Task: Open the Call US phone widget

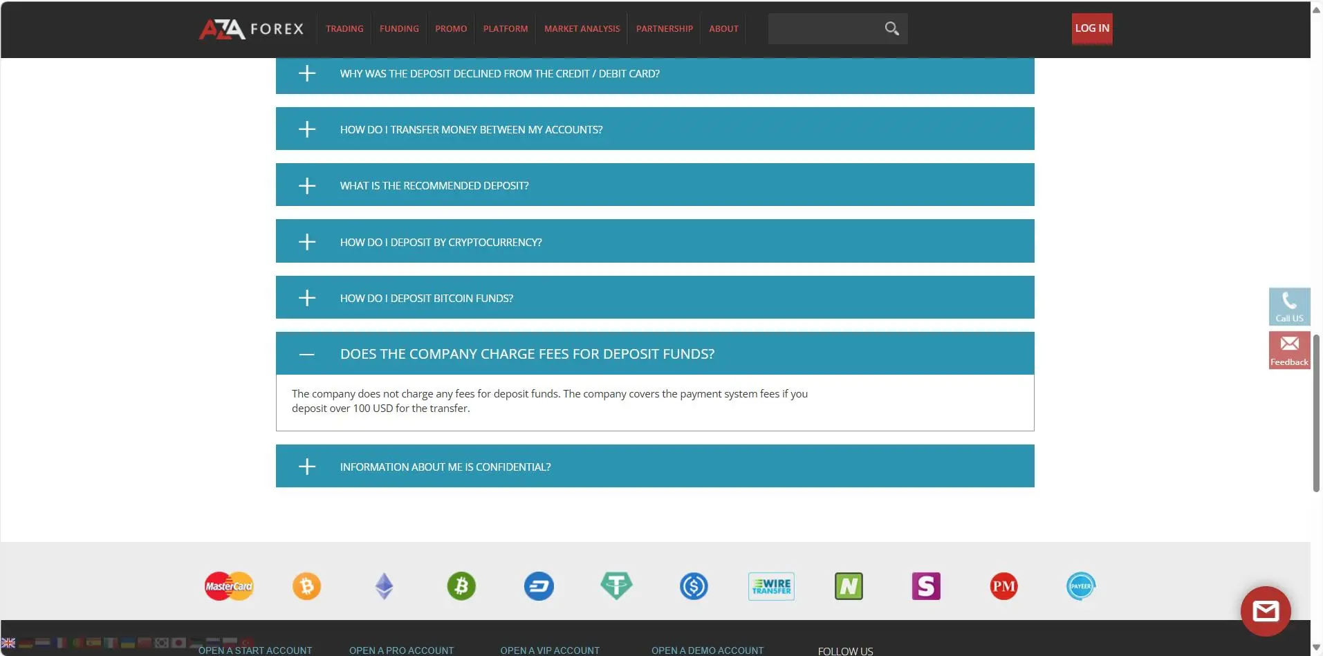Action: coord(1289,306)
